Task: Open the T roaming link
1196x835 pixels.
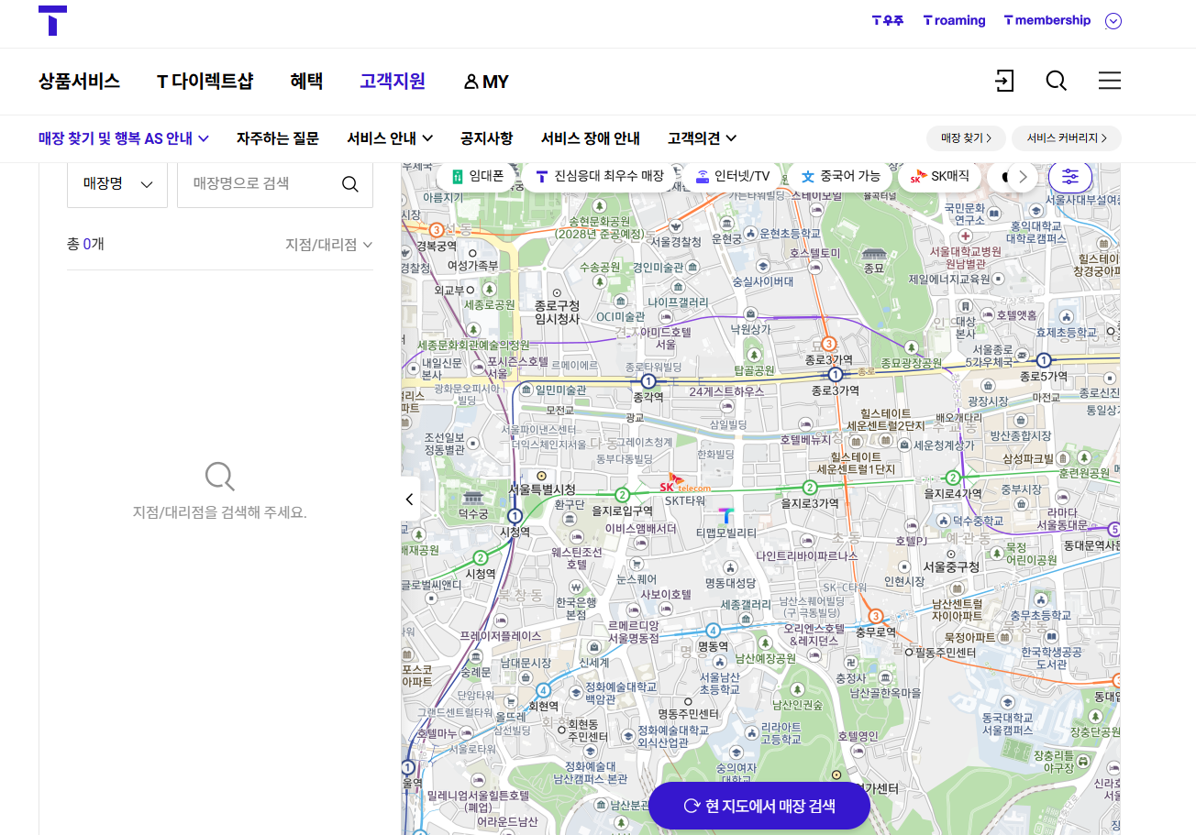Action: pos(954,20)
